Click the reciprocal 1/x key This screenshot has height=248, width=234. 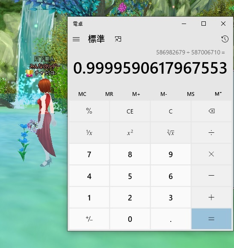click(89, 133)
